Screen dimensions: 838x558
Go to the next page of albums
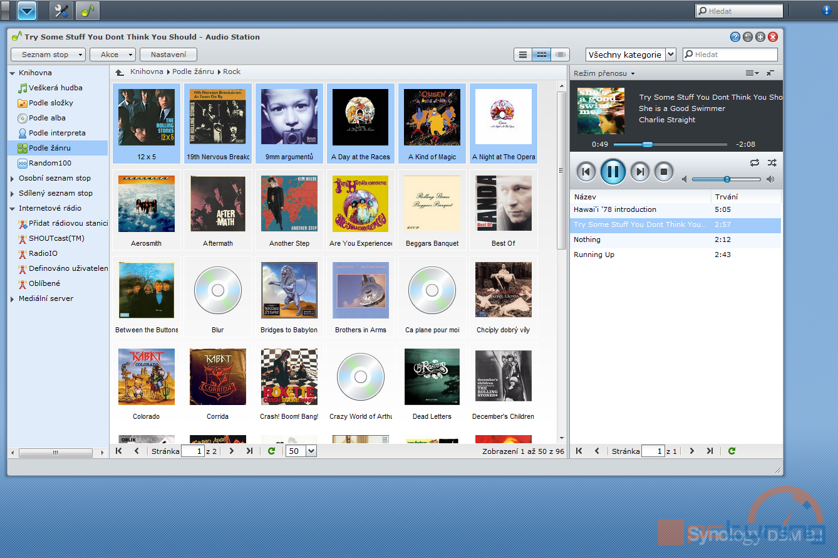[232, 451]
